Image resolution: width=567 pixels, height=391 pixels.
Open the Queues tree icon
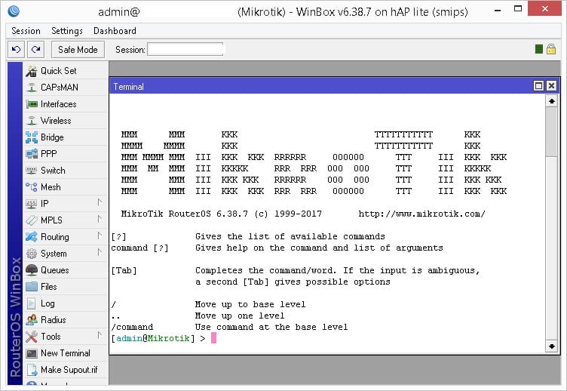[32, 270]
